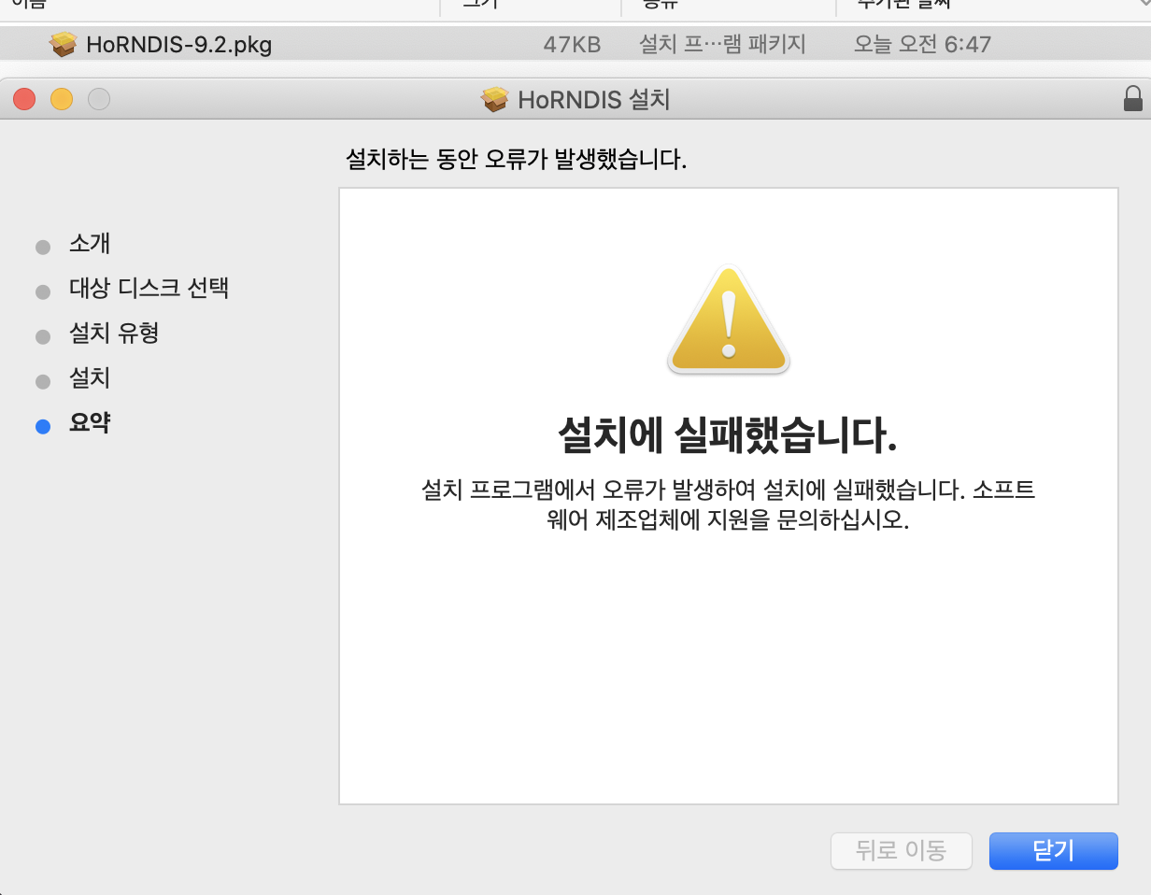Click the 47KB size cell

572,44
